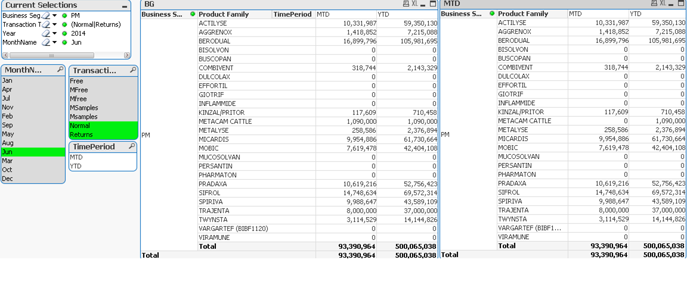Select Dec in MonthName list

pyautogui.click(x=33, y=179)
